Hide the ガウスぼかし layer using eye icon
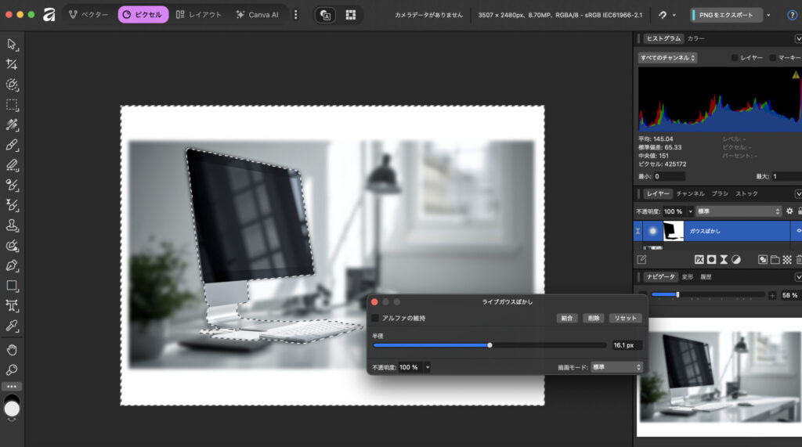Image resolution: width=802 pixels, height=447 pixels. pyautogui.click(x=798, y=231)
